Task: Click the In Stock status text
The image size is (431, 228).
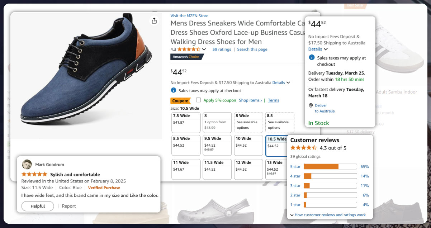Action: pos(319,123)
